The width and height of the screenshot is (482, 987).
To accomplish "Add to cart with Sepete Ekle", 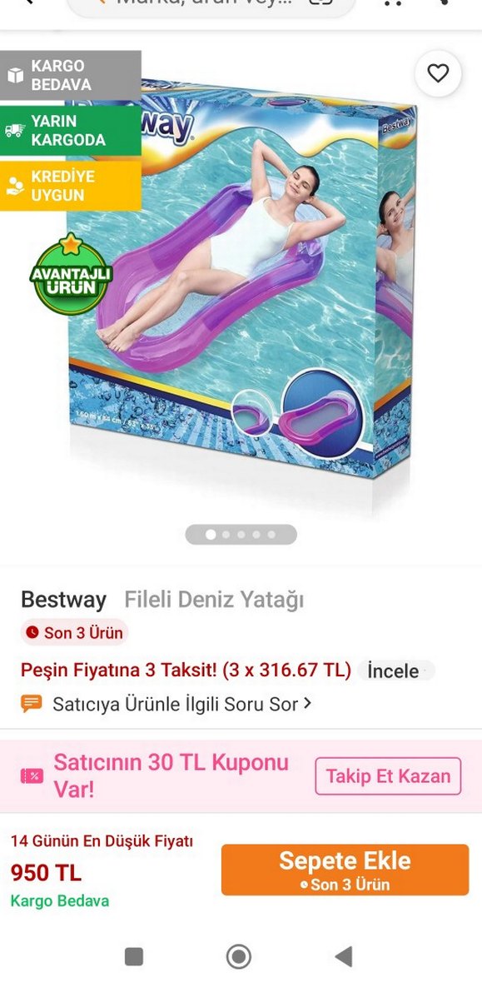I will tap(345, 870).
